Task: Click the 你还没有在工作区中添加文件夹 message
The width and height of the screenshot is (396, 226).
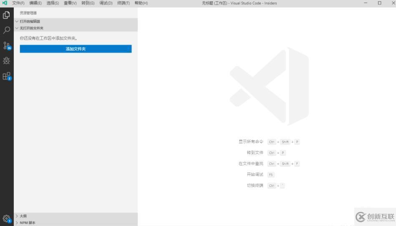Action: (x=48, y=38)
